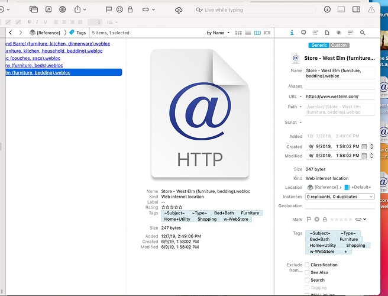Image resolution: width=388 pixels, height=296 pixels.
Task: Open the Path field popup arrow
Action: 300,107
